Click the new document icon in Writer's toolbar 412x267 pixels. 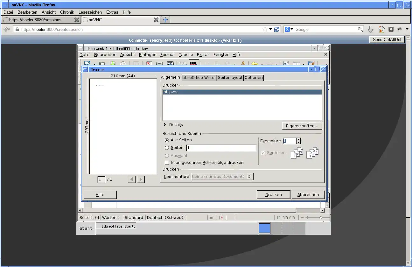click(87, 64)
